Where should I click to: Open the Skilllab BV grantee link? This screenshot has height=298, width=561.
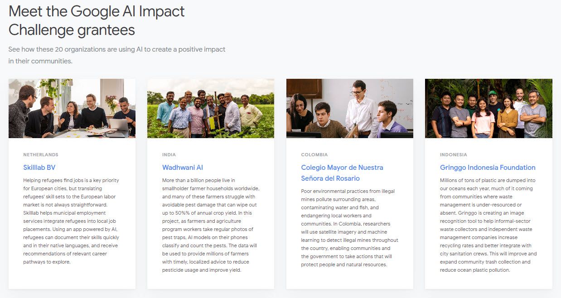[x=39, y=168]
